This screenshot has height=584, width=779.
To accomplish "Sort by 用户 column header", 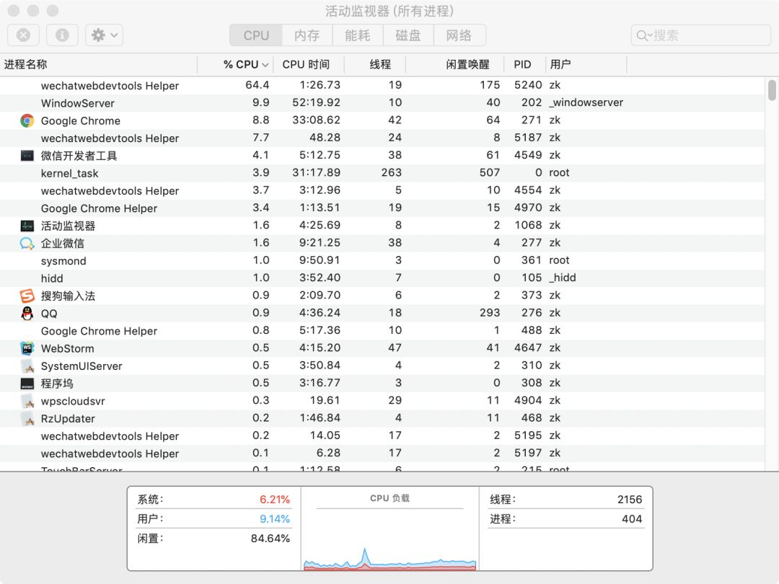I will 586,65.
